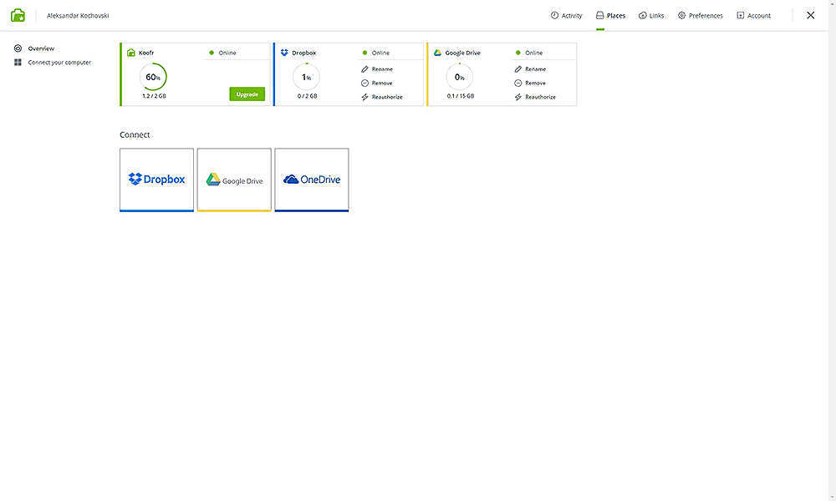Reauthorize the Dropbox place

382,97
